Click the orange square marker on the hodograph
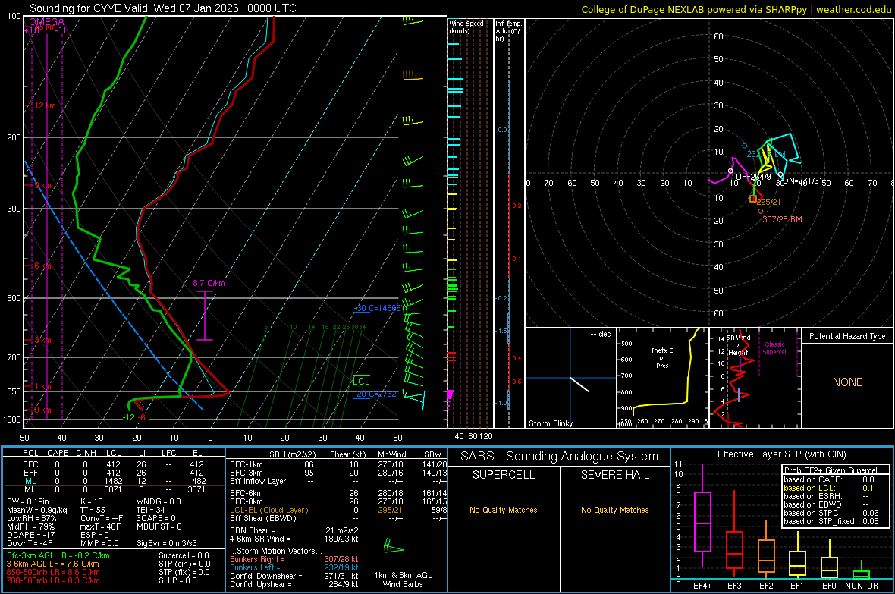 pos(753,199)
